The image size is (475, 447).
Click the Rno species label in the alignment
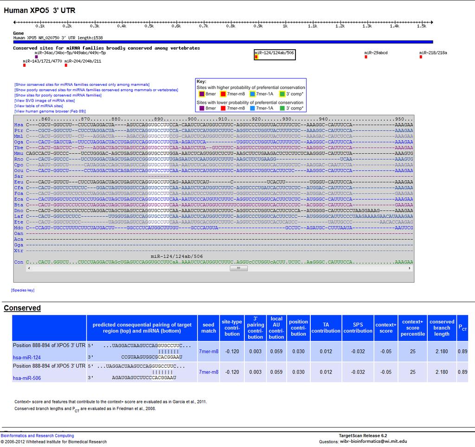(x=19, y=159)
